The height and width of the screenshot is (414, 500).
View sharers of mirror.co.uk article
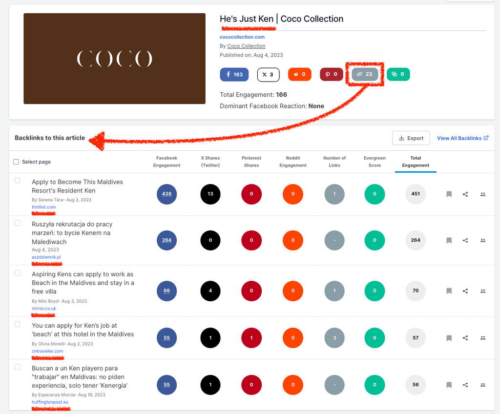click(x=483, y=290)
